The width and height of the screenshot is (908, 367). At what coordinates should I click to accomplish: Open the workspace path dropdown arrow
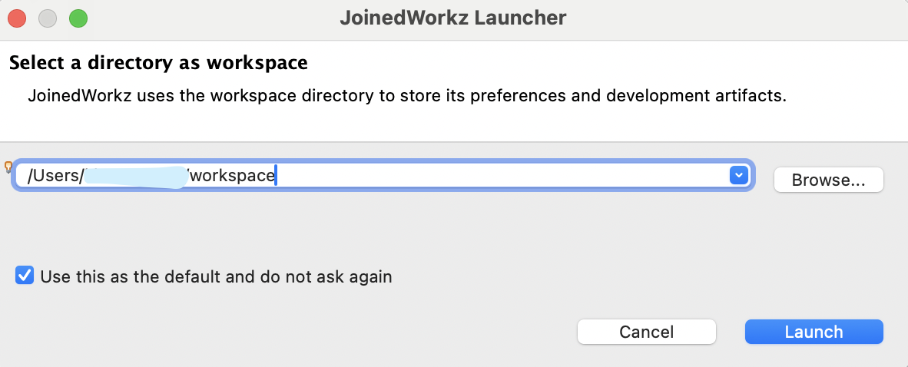point(738,176)
